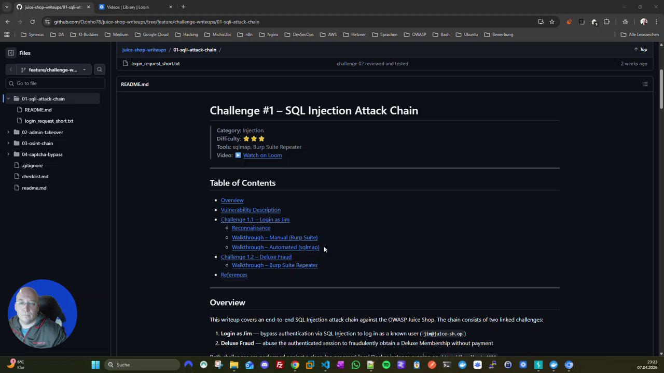
Task: Open the Nginx bookmarks folder
Action: coord(269,35)
